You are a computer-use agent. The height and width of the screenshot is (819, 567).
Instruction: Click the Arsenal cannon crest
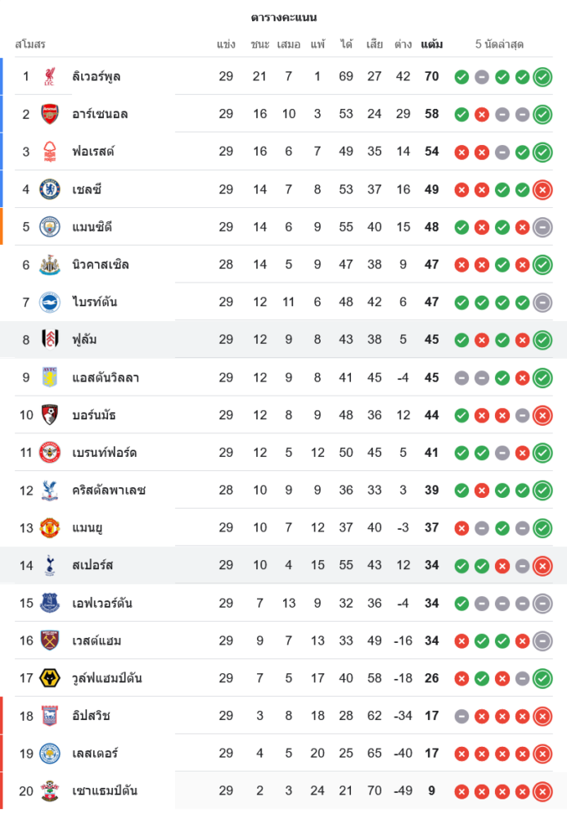[x=50, y=114]
